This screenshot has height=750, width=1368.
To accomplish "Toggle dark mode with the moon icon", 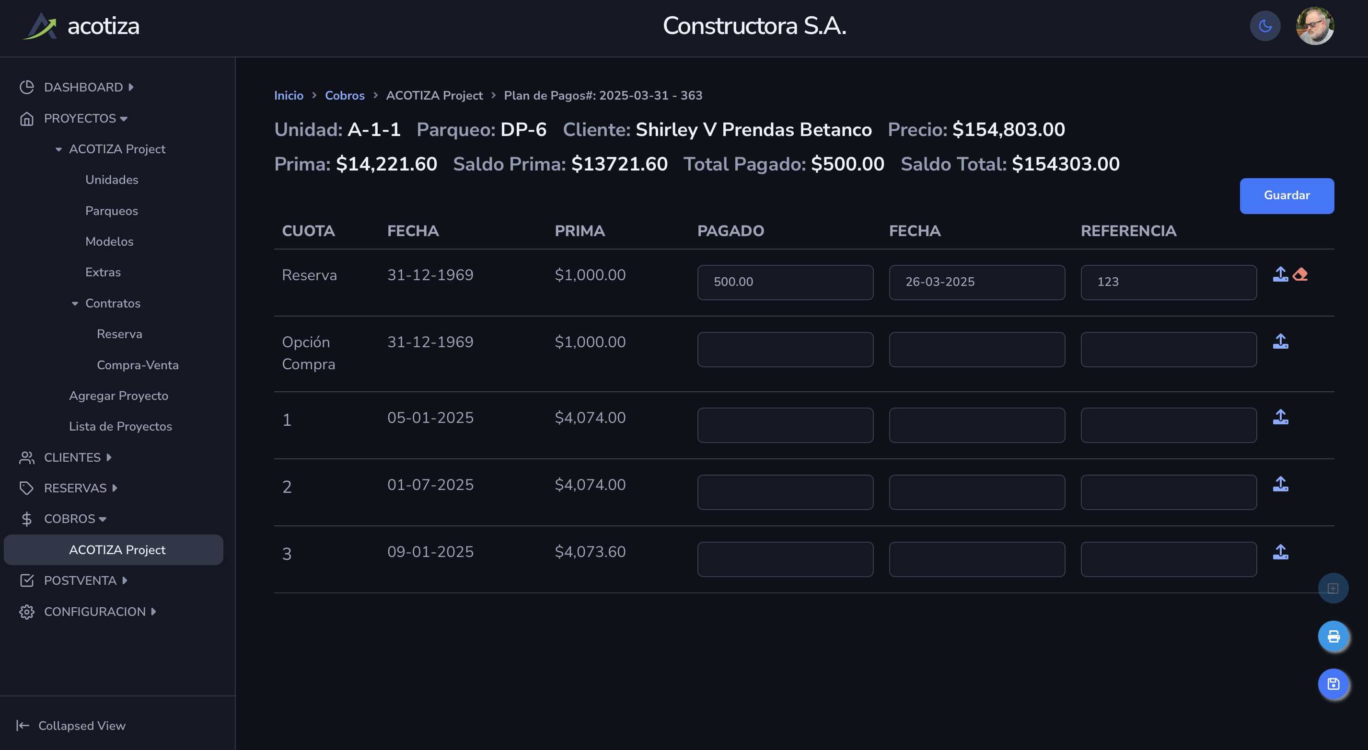I will click(x=1265, y=26).
